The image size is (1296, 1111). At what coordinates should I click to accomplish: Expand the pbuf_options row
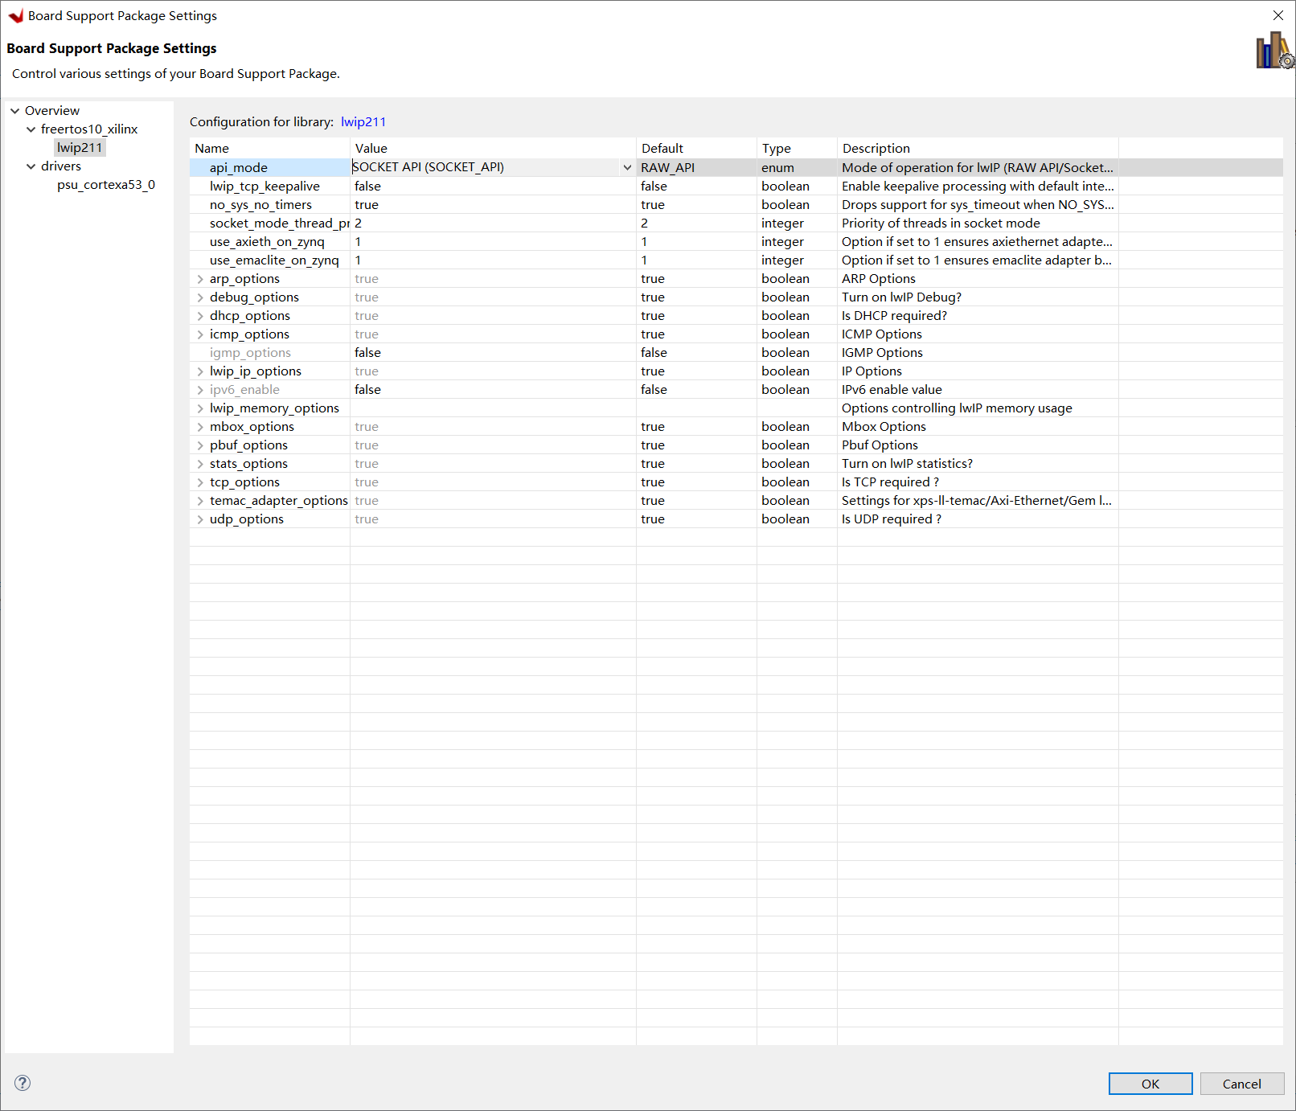(200, 445)
